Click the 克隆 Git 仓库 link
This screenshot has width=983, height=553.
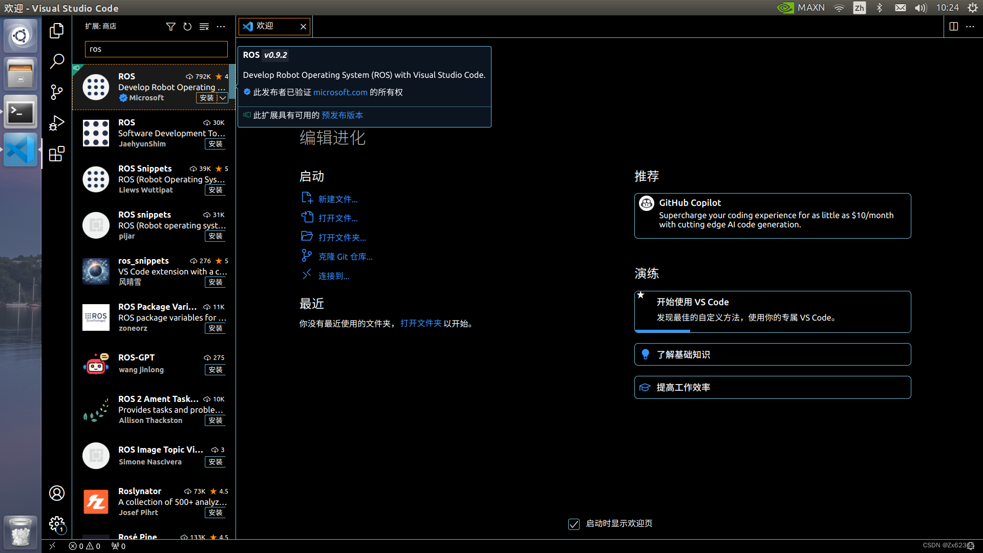pos(346,257)
